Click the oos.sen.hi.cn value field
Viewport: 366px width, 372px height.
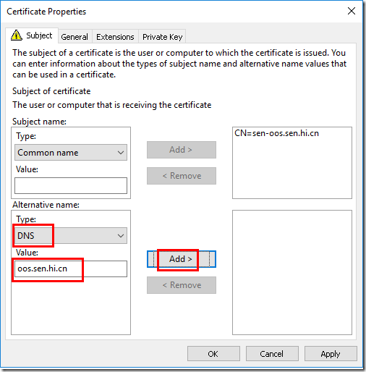tap(71, 269)
